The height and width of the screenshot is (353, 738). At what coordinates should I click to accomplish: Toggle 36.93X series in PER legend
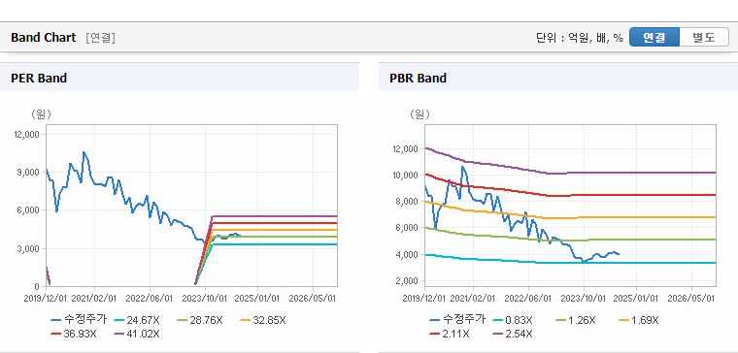tap(74, 334)
